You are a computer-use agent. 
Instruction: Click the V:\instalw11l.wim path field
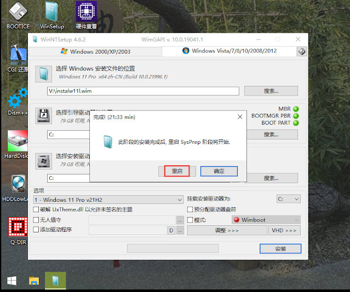tap(143, 91)
